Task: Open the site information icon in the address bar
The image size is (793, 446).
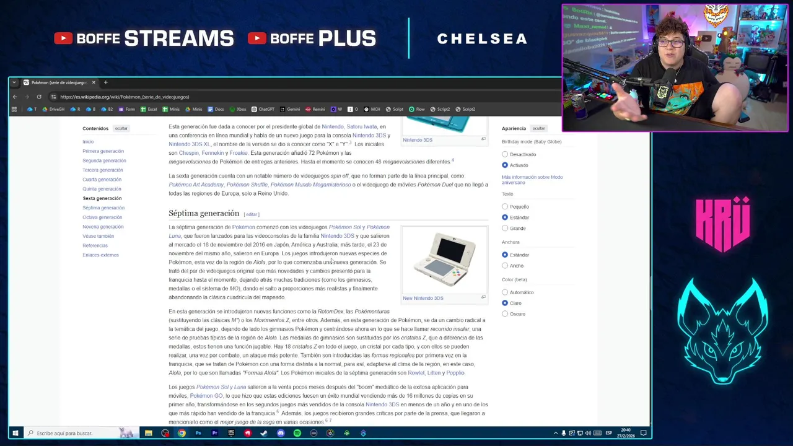Action: [x=54, y=97]
